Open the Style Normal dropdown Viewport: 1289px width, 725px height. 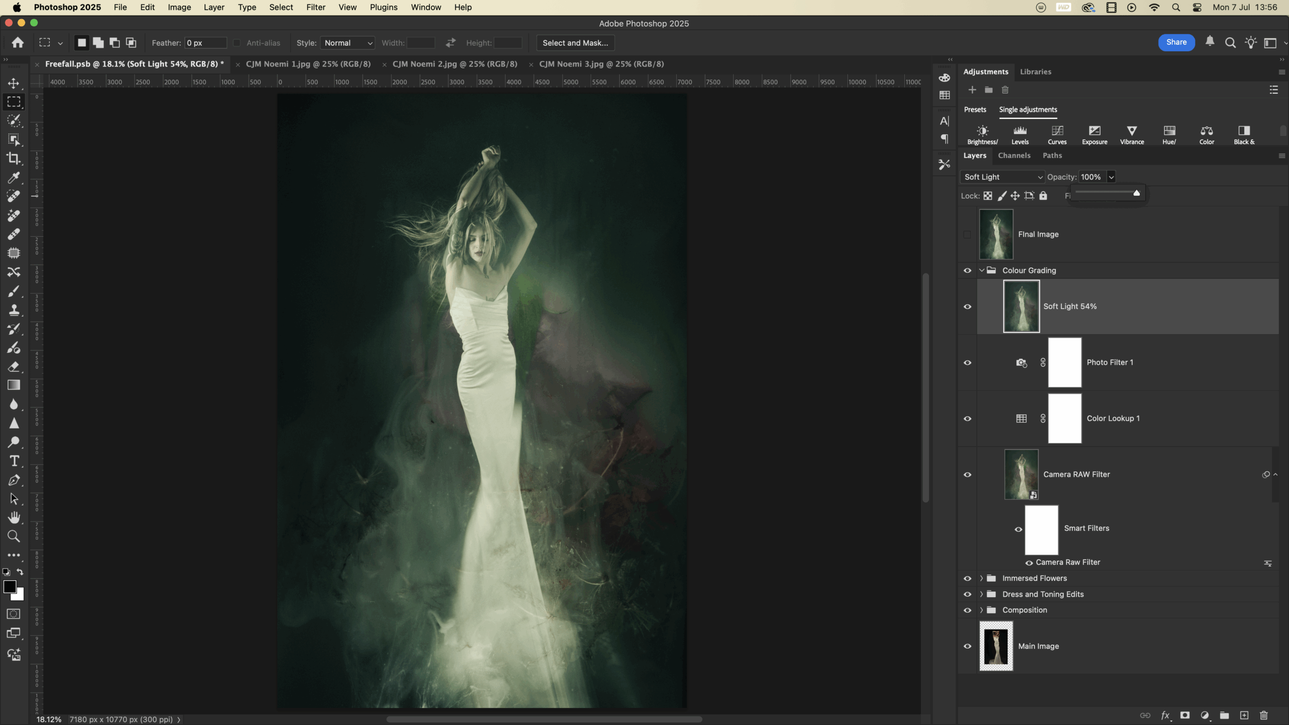point(348,43)
